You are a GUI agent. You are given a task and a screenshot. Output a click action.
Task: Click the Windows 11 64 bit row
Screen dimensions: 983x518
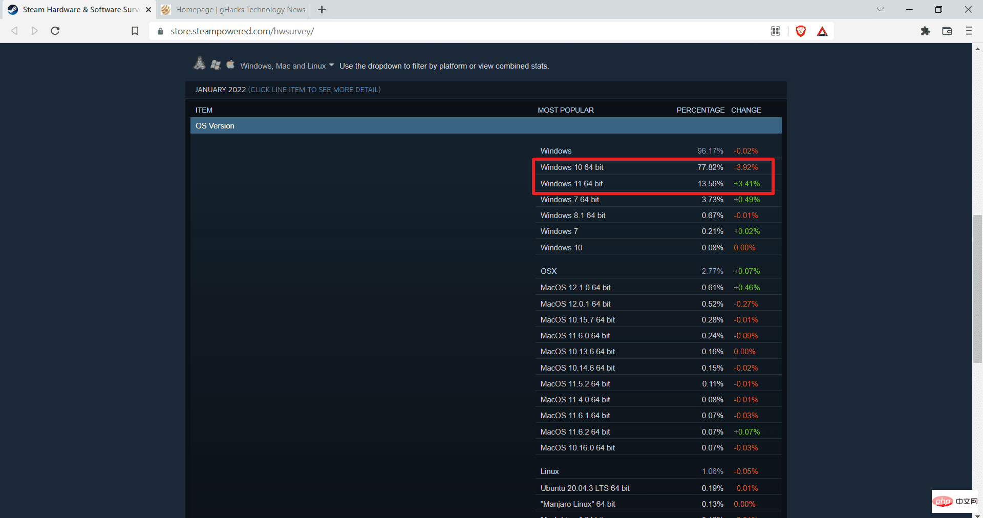coord(658,183)
